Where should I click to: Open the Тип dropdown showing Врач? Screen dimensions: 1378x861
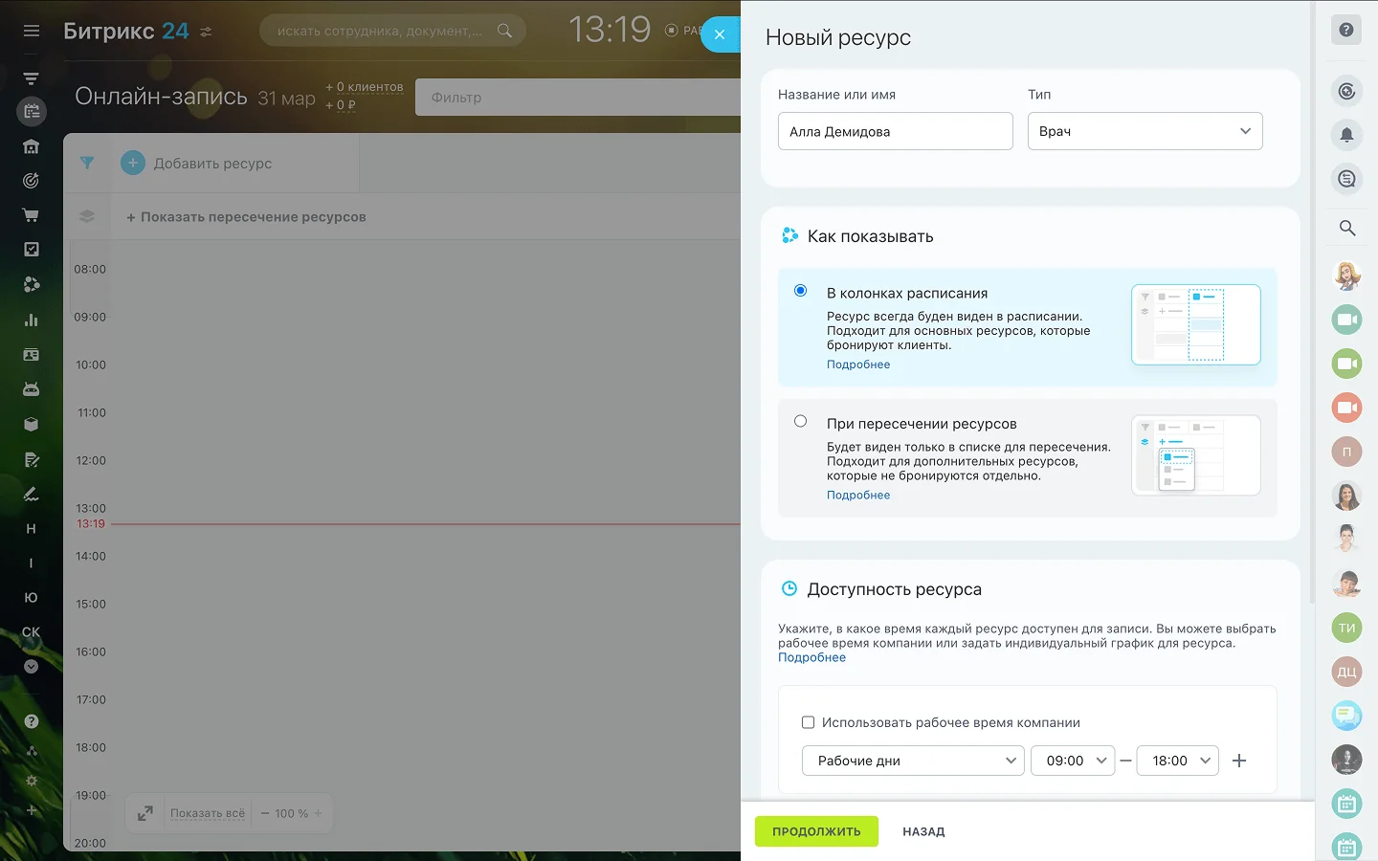tap(1145, 131)
